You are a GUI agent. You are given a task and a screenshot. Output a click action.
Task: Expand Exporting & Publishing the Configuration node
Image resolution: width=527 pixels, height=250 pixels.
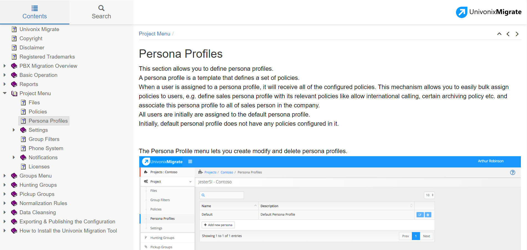[4, 221]
